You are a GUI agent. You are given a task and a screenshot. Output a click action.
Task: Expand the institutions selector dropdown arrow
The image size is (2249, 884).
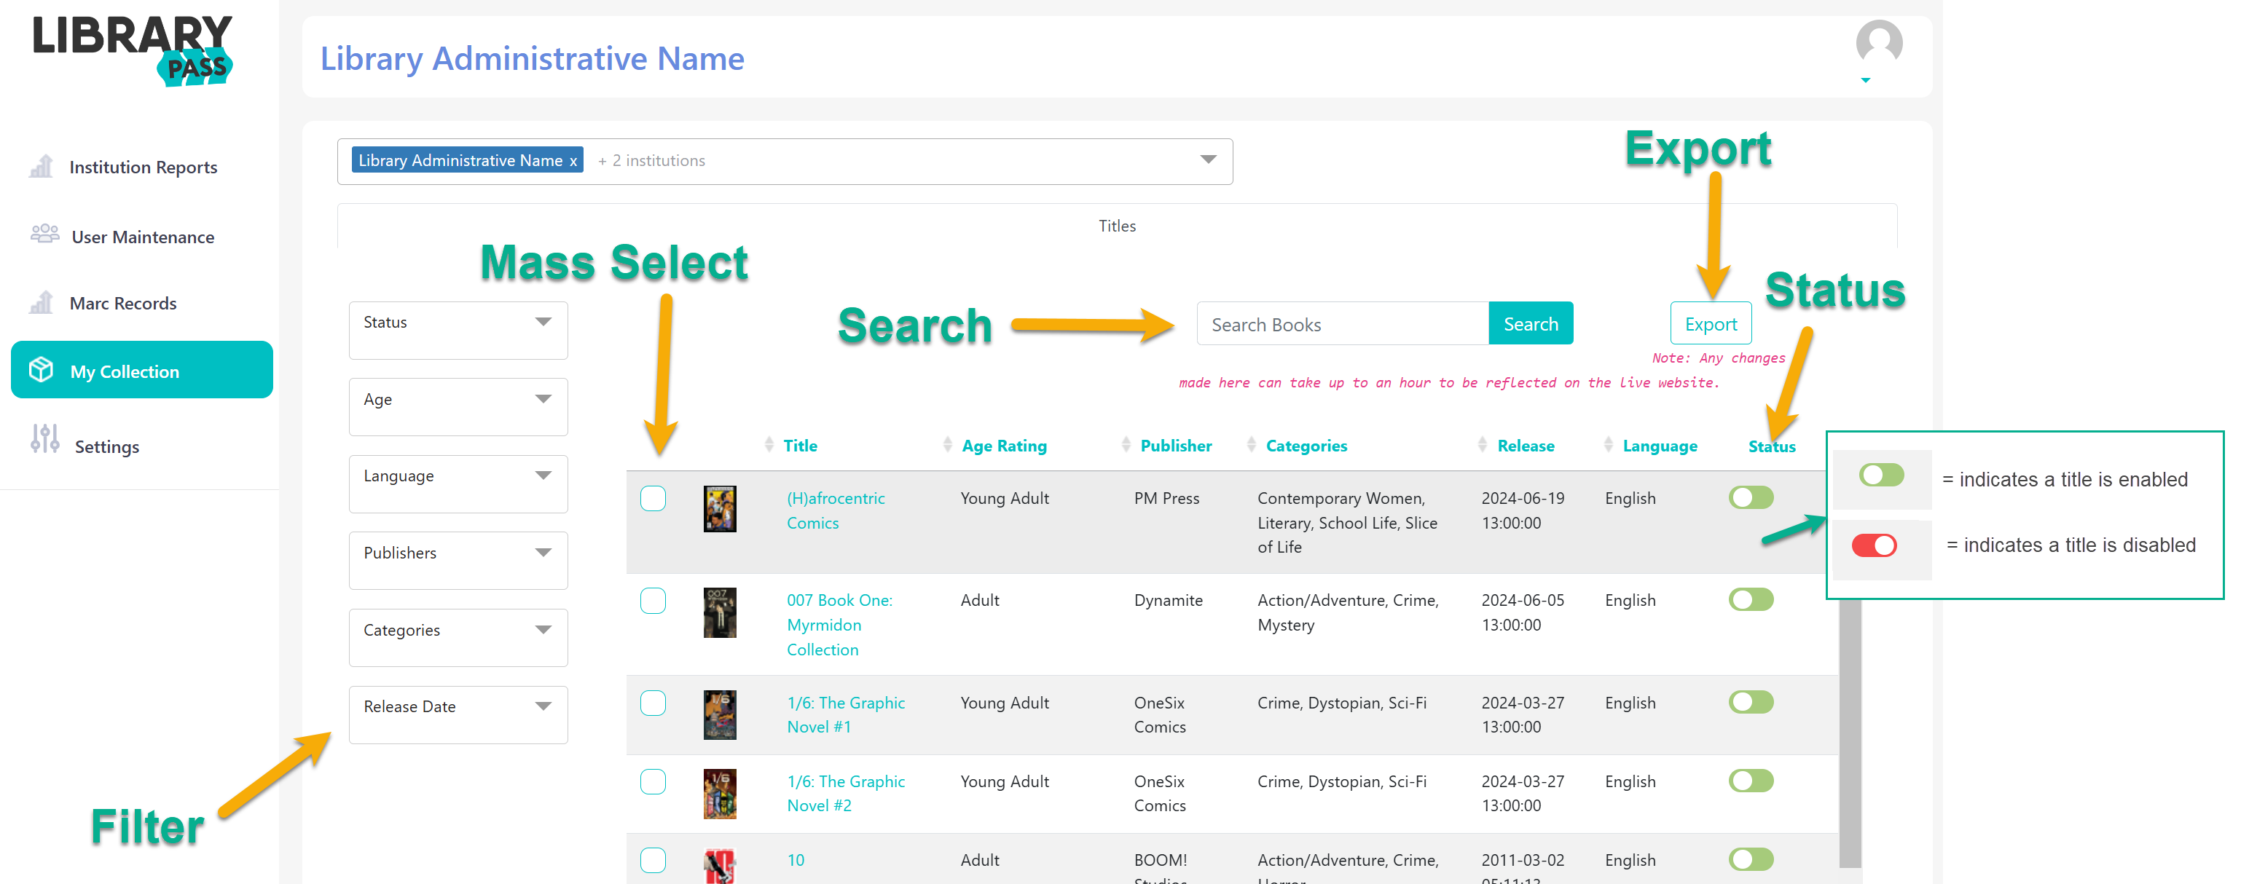1207,159
